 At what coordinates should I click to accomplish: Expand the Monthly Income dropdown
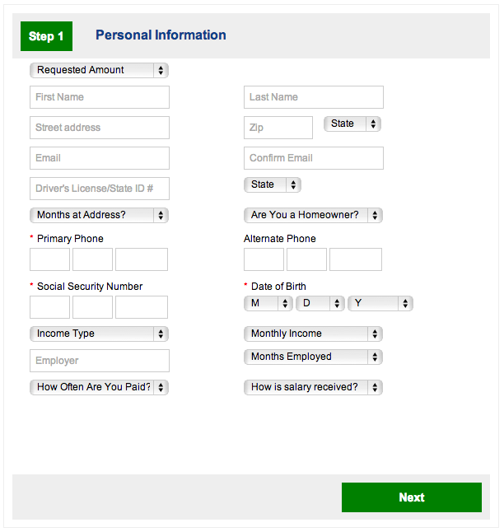(x=314, y=334)
